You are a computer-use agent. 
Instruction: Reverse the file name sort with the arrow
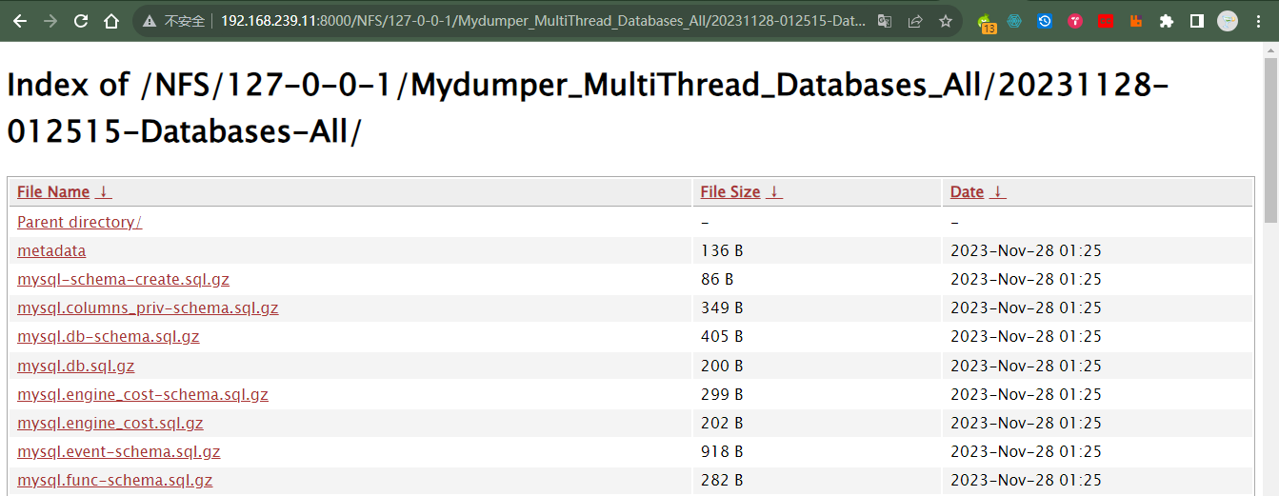[x=104, y=192]
